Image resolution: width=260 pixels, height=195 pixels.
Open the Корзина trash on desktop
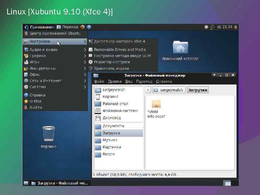point(49,137)
